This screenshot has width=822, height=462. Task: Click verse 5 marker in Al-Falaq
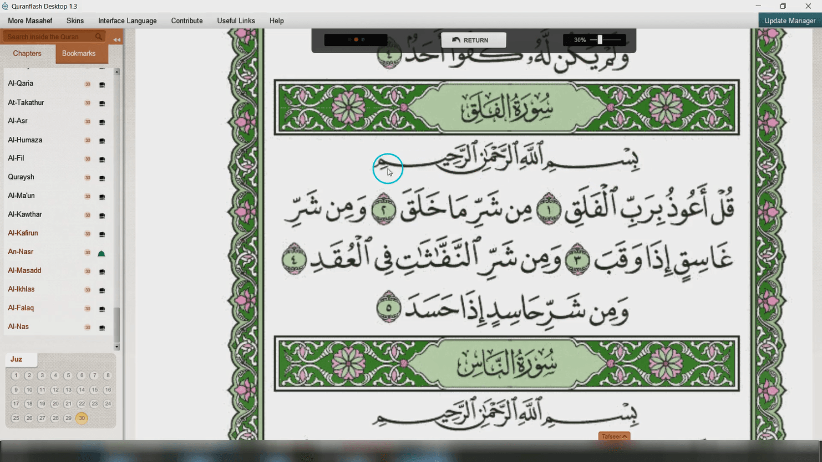pyautogui.click(x=389, y=307)
